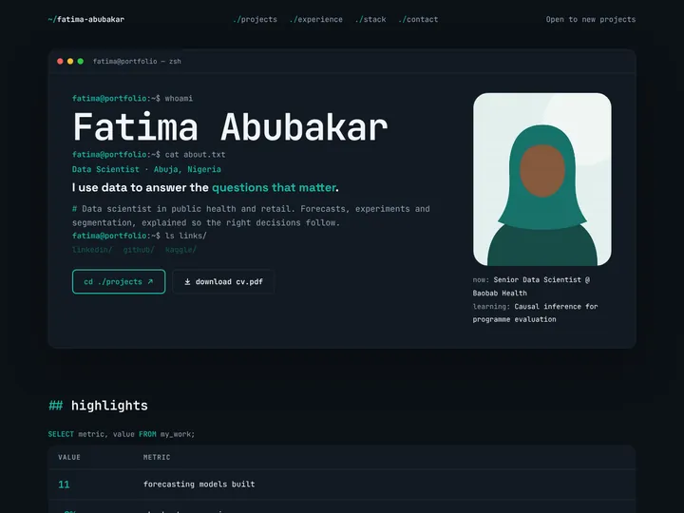
Task: Click the green terminal window dot
Action: point(80,61)
